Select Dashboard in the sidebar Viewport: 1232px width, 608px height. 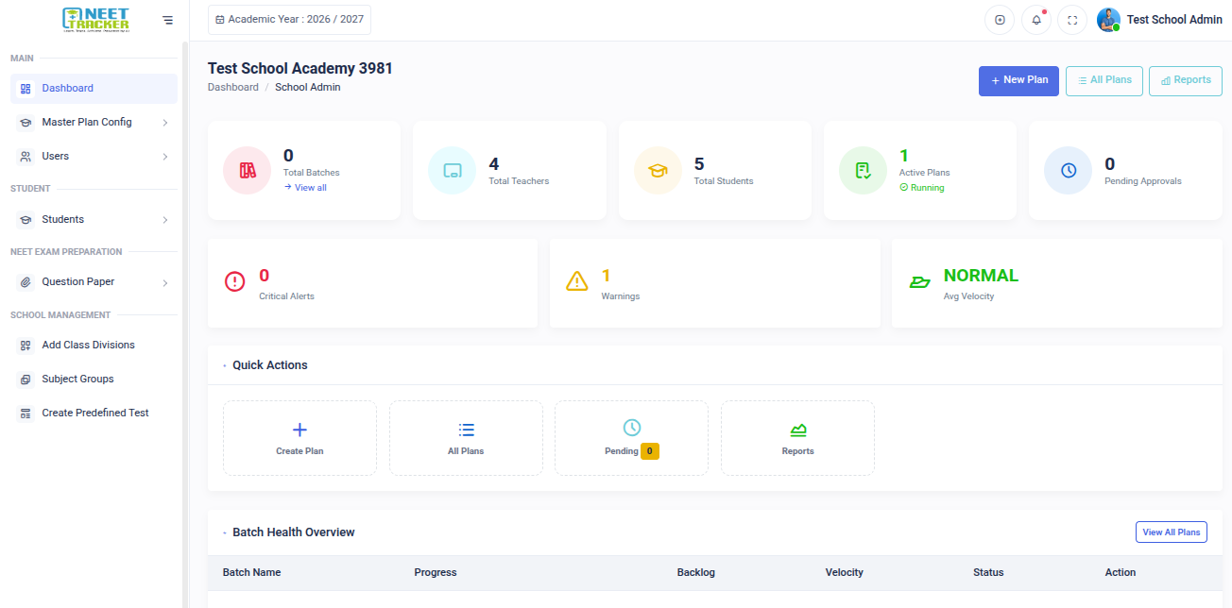94,89
